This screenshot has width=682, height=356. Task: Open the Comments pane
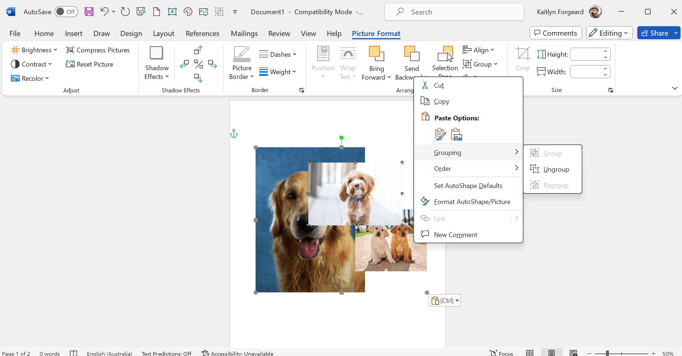click(x=555, y=33)
